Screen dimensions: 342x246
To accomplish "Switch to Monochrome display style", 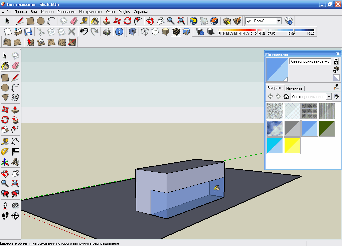I will [x=186, y=32].
